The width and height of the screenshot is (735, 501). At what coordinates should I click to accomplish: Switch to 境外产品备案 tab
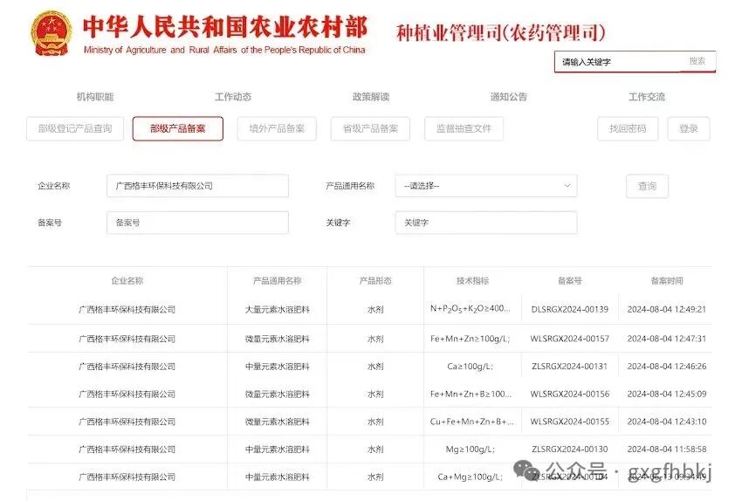(x=277, y=128)
